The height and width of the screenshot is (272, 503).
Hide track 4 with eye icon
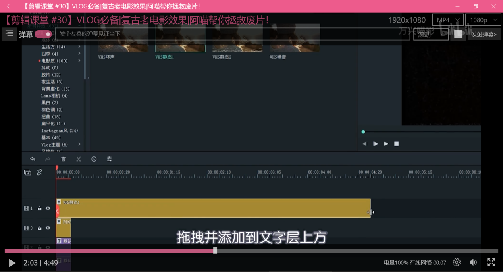pos(48,208)
